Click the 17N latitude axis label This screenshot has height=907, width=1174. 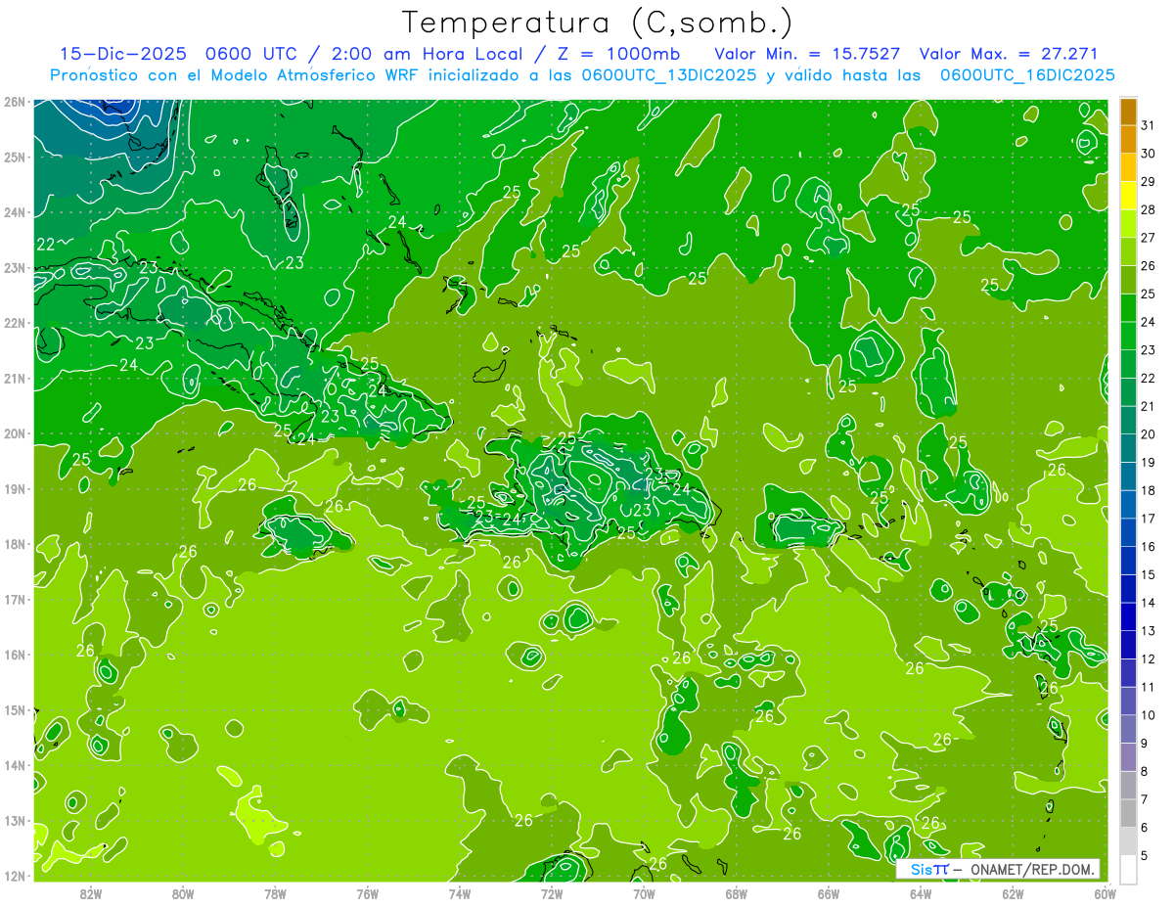[15, 600]
